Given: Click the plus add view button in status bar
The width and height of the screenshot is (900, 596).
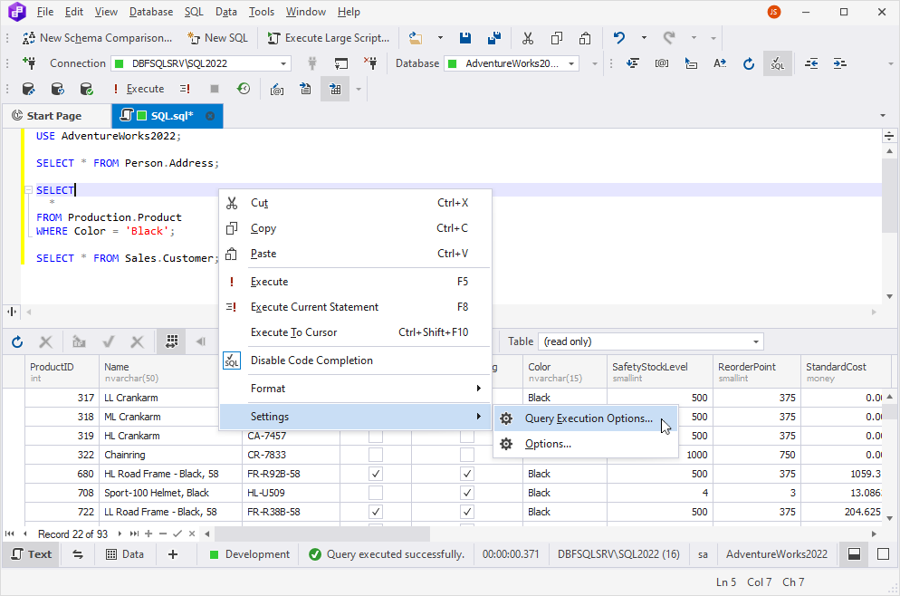Looking at the screenshot, I should coord(173,554).
